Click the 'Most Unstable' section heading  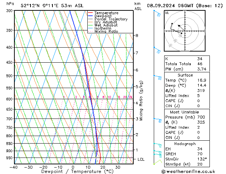[184, 112]
